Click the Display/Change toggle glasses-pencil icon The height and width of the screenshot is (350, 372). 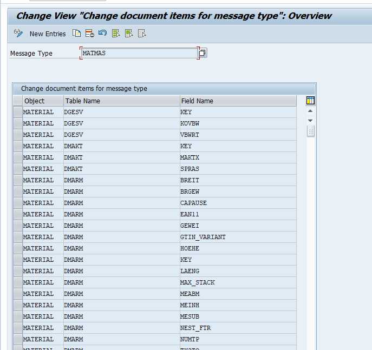pos(18,34)
